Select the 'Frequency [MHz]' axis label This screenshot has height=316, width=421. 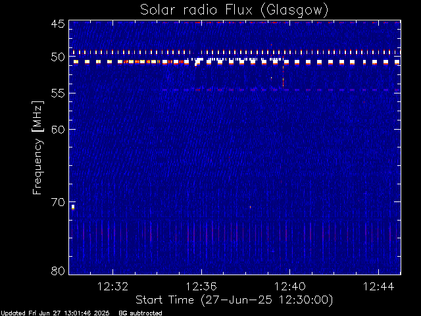(x=37, y=147)
